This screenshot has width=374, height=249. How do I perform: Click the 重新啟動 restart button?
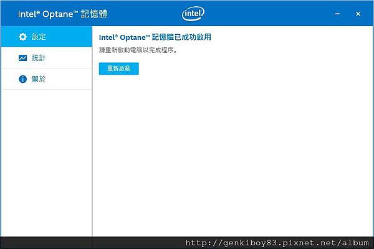point(119,68)
